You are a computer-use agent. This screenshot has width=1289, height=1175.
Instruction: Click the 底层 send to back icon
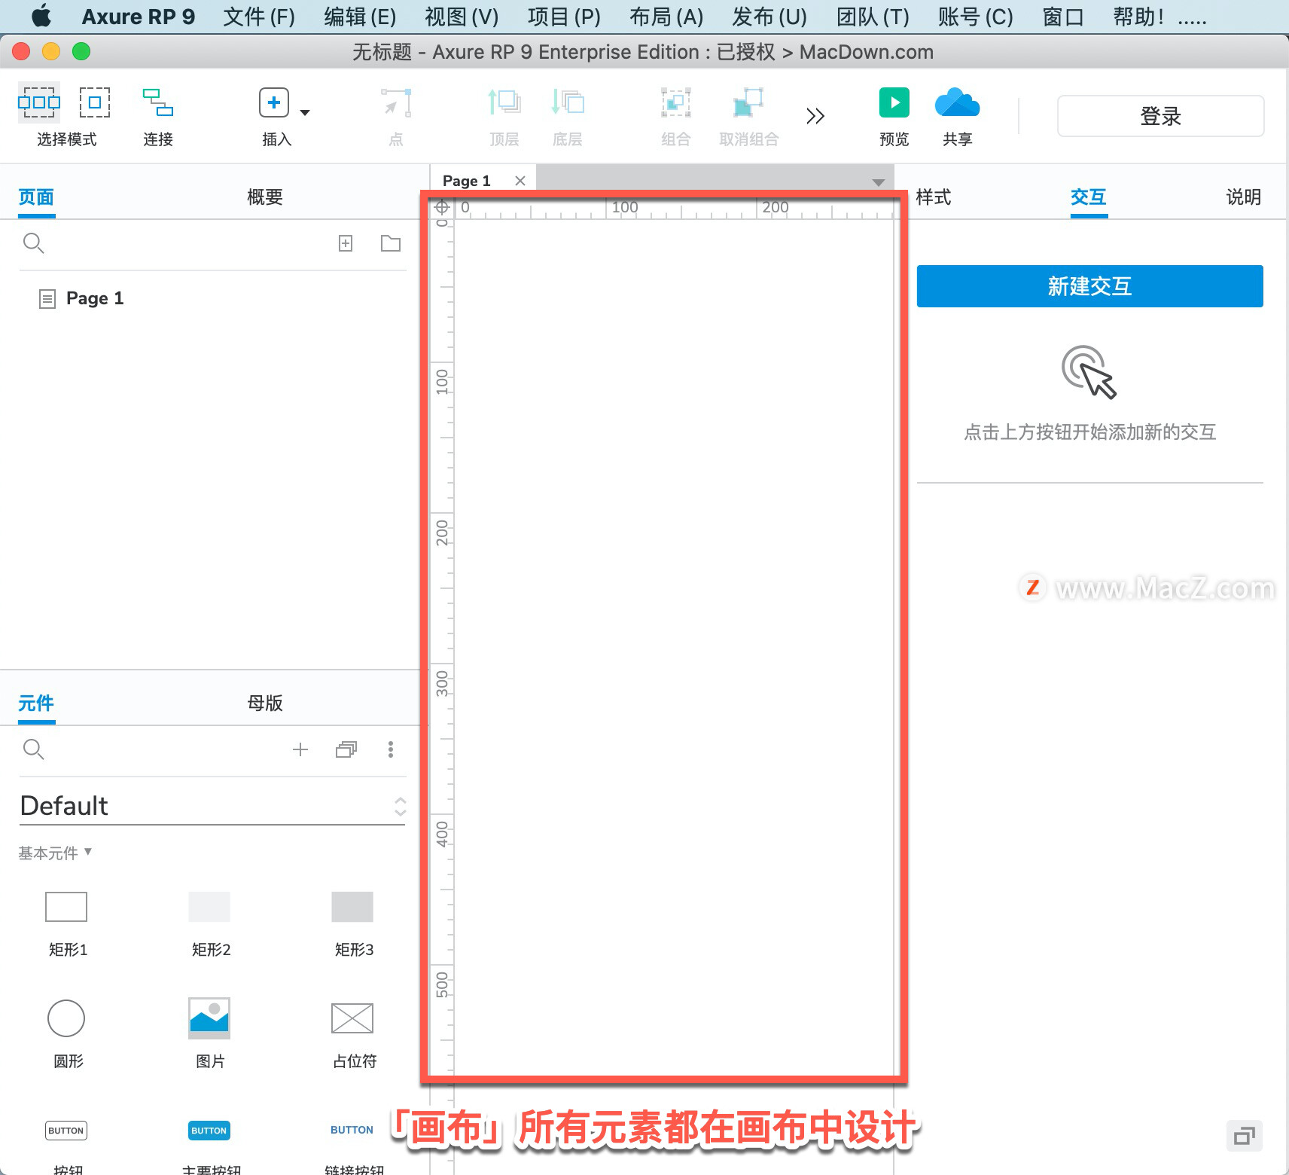(568, 102)
